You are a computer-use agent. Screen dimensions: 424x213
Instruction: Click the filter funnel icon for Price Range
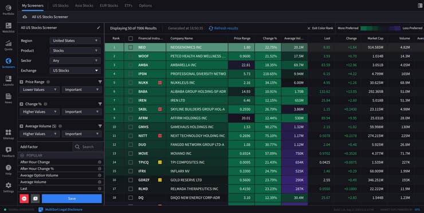click(100, 82)
